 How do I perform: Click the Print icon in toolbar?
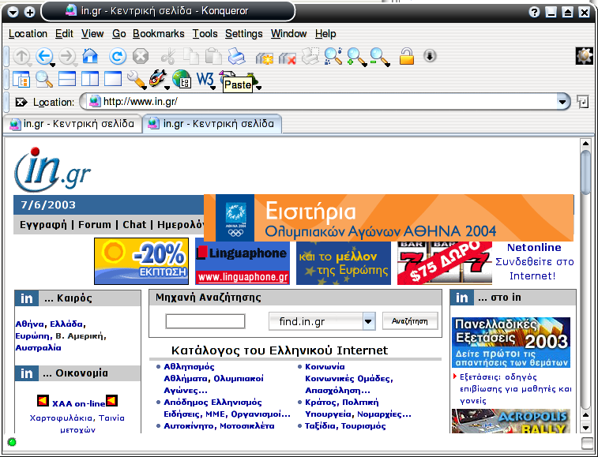(236, 56)
